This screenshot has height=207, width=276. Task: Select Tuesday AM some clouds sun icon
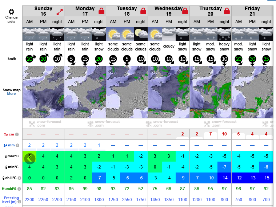[x=113, y=34]
